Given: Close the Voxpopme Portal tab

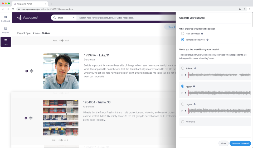Looking at the screenshot, I should pos(46,4).
